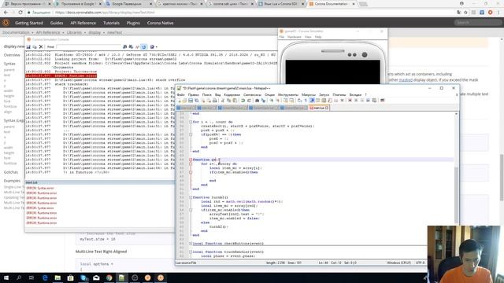Create a new file in Notepad++
The image size is (504, 283).
tap(179, 101)
